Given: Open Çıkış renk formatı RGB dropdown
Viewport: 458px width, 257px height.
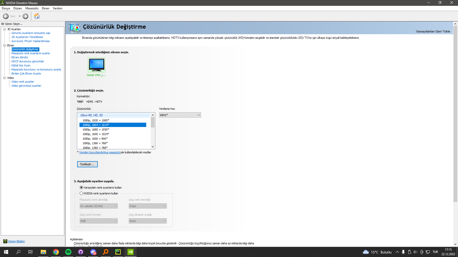Looking at the screenshot, I should point(99,221).
